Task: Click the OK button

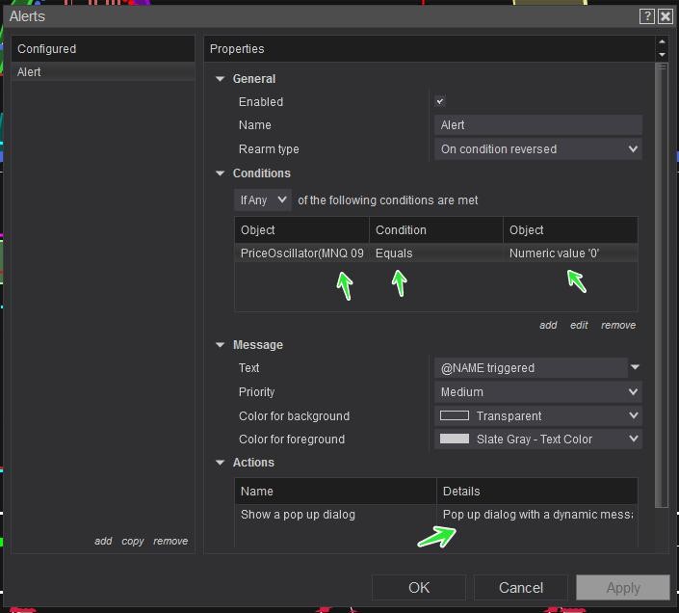Action: point(419,588)
